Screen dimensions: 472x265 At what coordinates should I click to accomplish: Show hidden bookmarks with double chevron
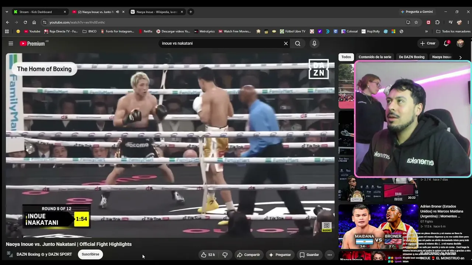click(427, 31)
